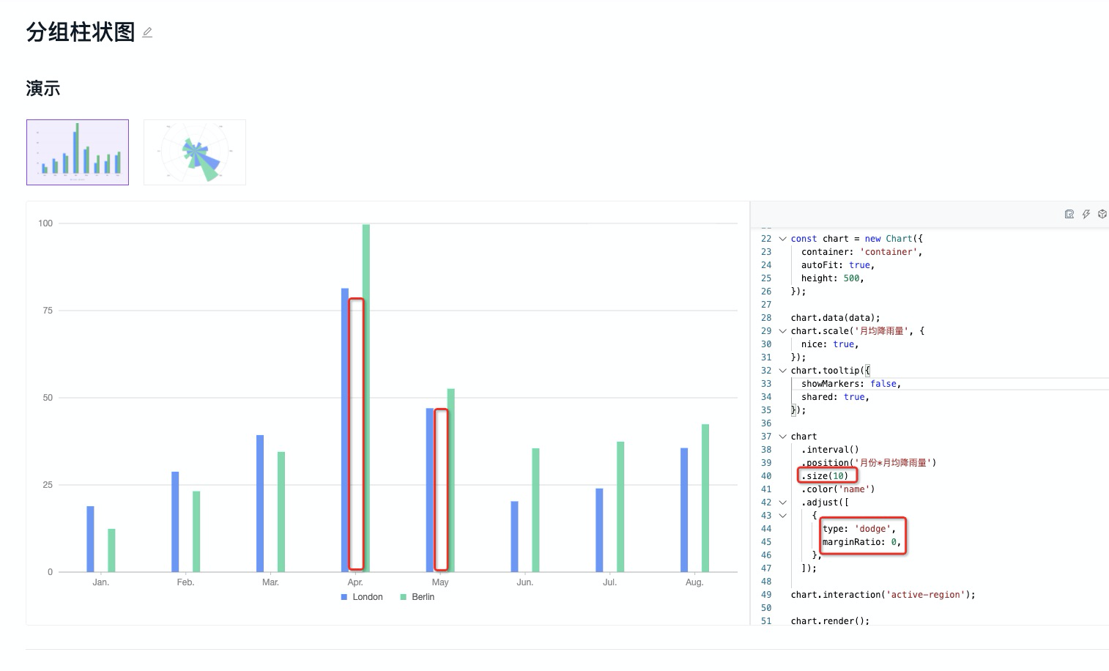This screenshot has width=1109, height=671.
Task: Collapse the const chart block at line 22
Action: pos(782,238)
